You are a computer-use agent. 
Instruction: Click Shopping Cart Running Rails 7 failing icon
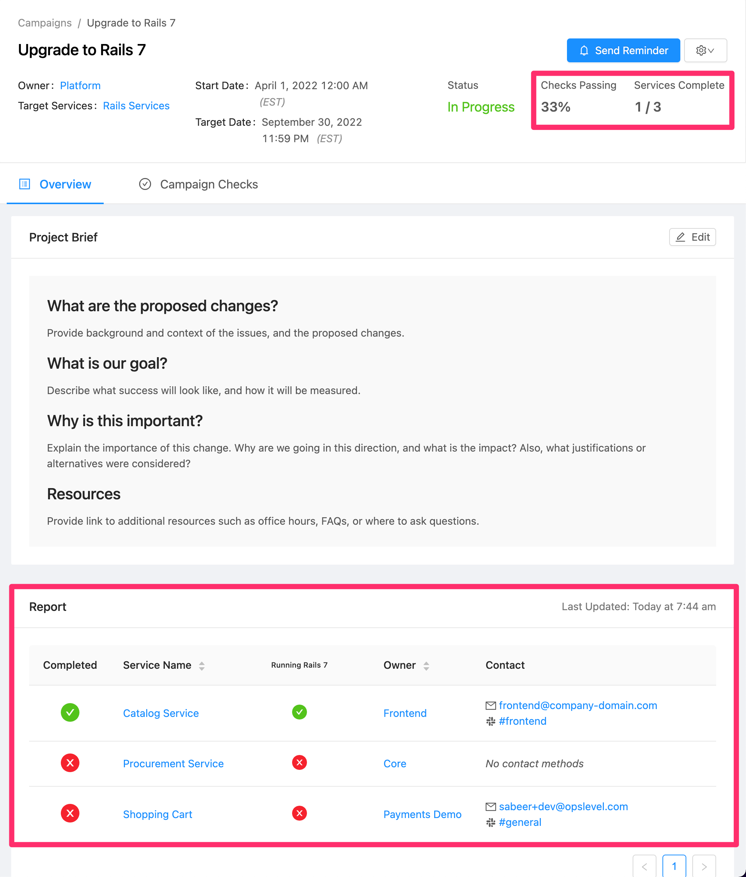pyautogui.click(x=300, y=813)
